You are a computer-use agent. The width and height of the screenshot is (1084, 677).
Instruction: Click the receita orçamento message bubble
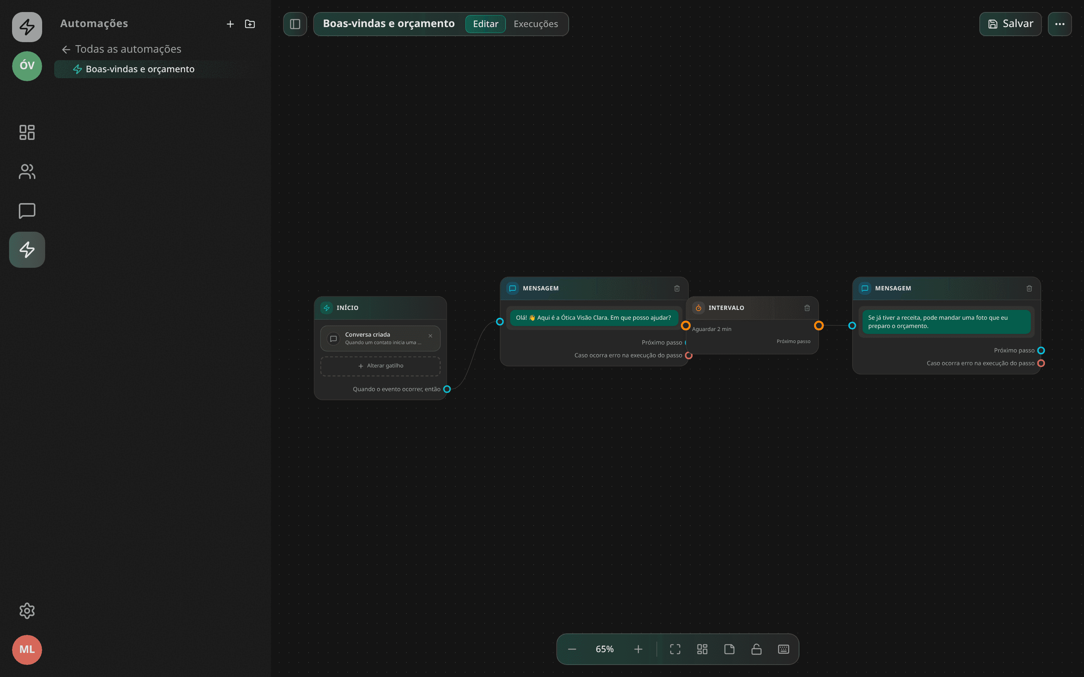(947, 322)
